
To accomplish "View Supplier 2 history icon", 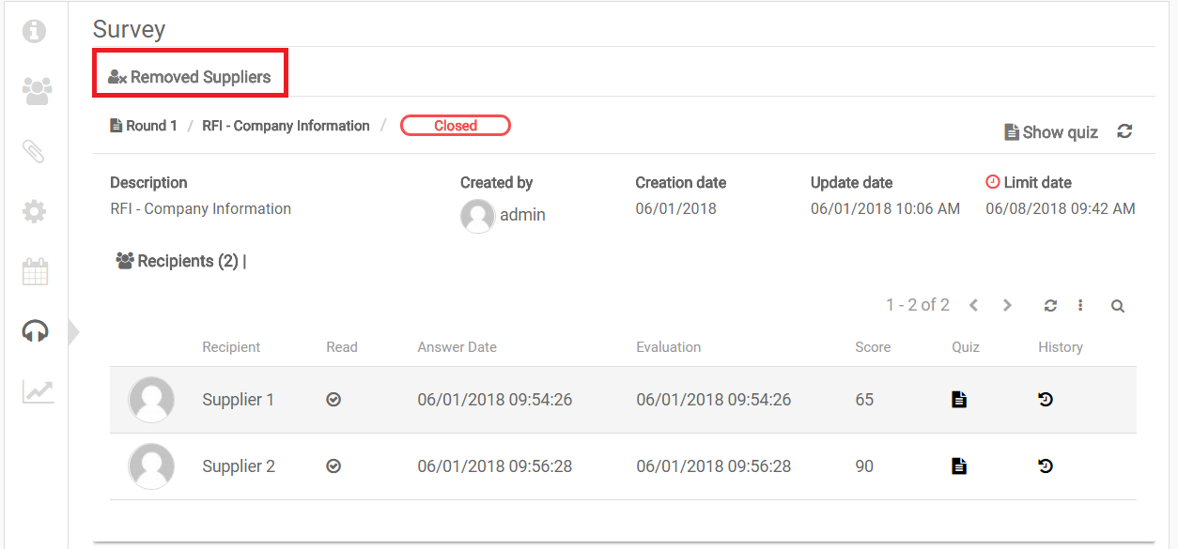I will tap(1046, 466).
